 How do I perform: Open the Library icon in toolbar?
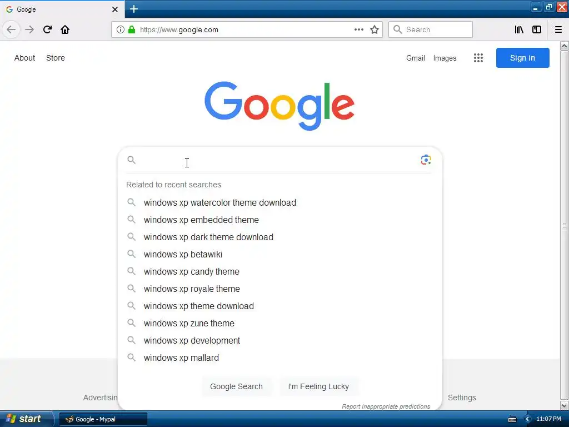point(519,29)
